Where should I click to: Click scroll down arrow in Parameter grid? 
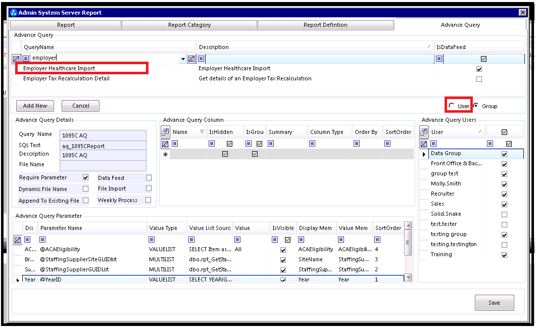click(408, 277)
